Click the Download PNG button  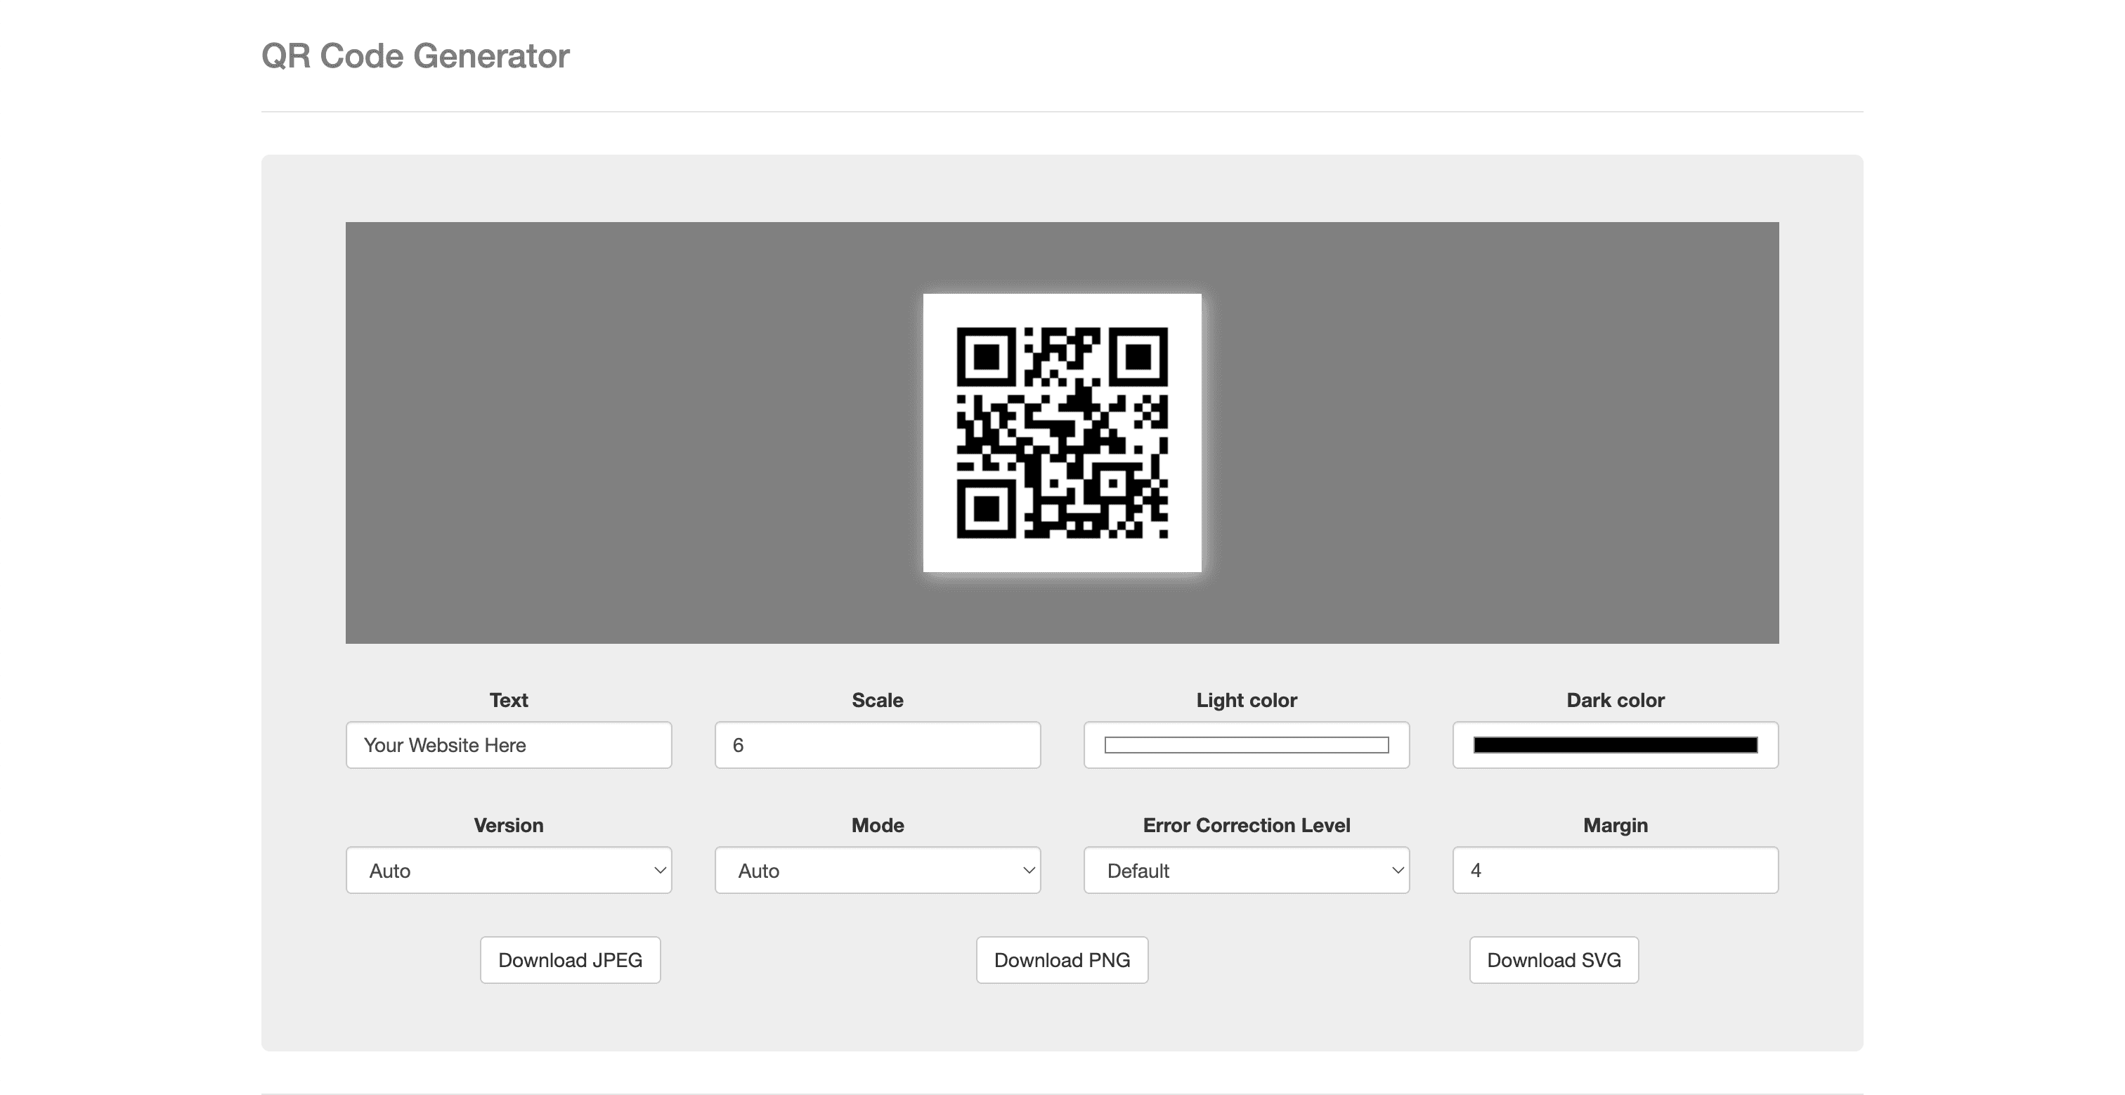tap(1062, 959)
